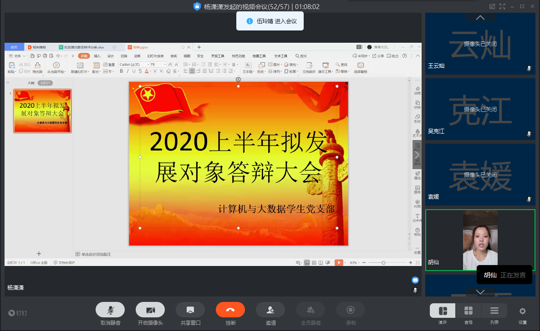540x331 pixels.
Task: Open the 图片 insert picture dropdown
Action: [275, 65]
